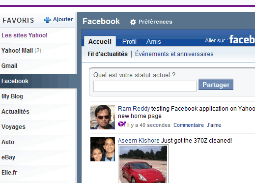Open the red 370Z car photo

click(x=143, y=164)
